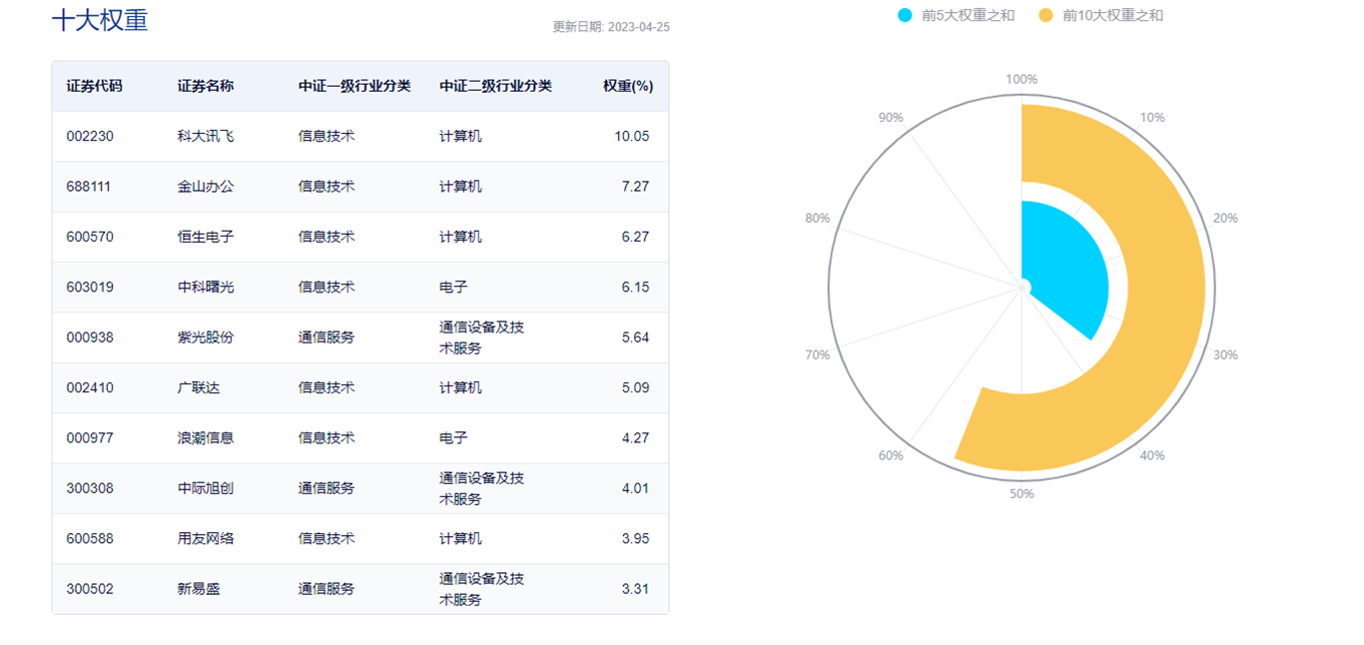Image resolution: width=1364 pixels, height=645 pixels.
Task: Click 电子 in the 浪潮信息 row
Action: pos(453,437)
